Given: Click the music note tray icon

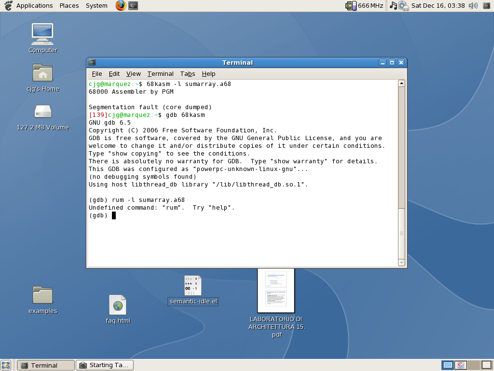Looking at the screenshot, I should click(x=393, y=6).
